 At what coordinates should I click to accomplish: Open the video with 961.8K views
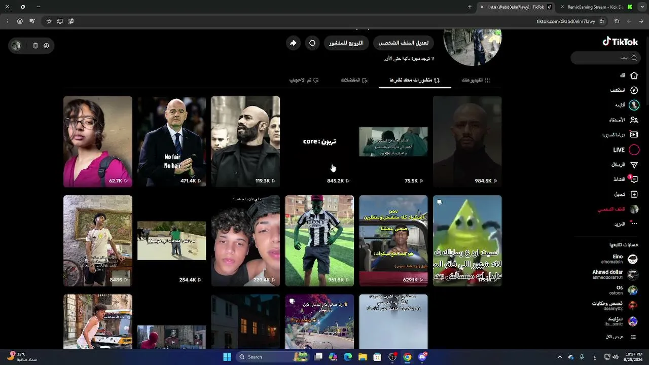click(319, 241)
